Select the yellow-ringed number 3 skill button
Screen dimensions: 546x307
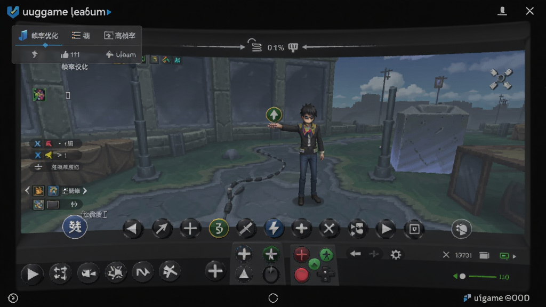219,229
